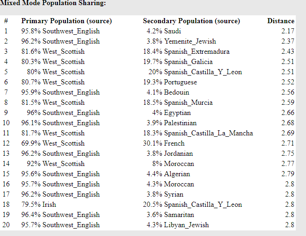Click the 4.1% Bedouin cell
The height and width of the screenshot is (236, 306).
168,92
